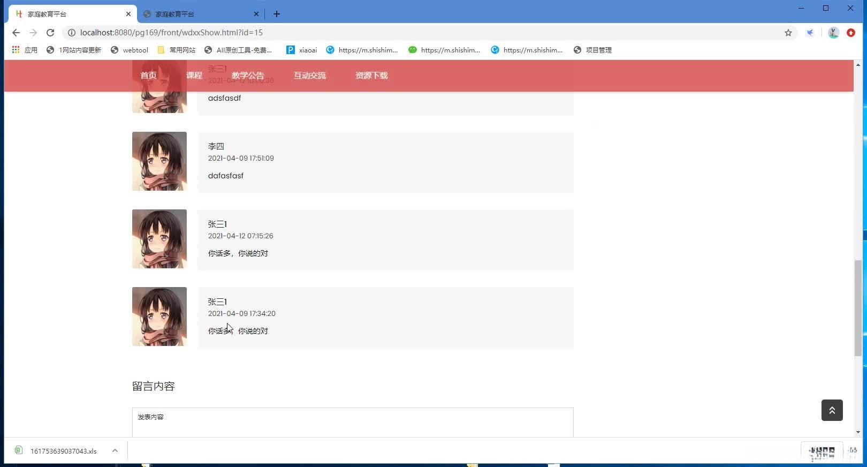Click the 留言内容 heading
This screenshot has height=467, width=867.
(x=154, y=386)
